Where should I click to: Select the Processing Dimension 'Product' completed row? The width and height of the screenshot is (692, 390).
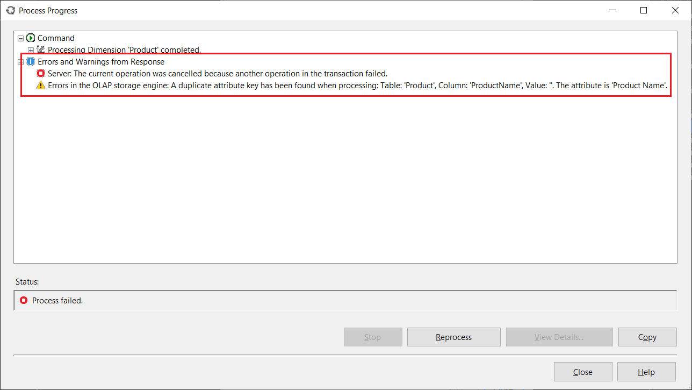click(124, 50)
